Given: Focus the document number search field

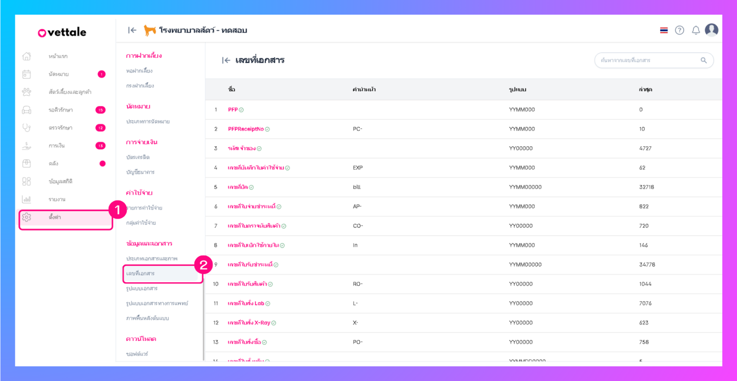Looking at the screenshot, I should tap(648, 61).
